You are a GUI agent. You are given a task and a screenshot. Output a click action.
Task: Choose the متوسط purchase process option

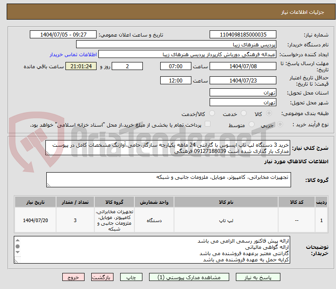tap(252, 125)
